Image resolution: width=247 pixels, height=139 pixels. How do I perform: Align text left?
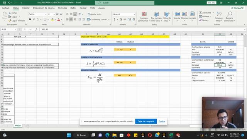coord(67,19)
